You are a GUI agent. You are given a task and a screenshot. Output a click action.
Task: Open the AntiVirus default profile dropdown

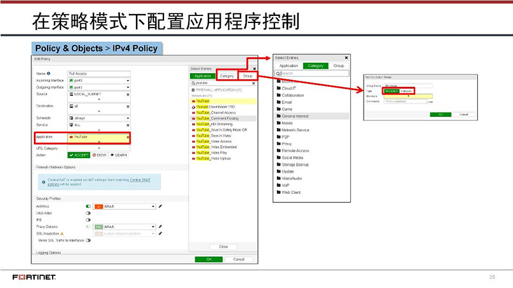(x=124, y=206)
